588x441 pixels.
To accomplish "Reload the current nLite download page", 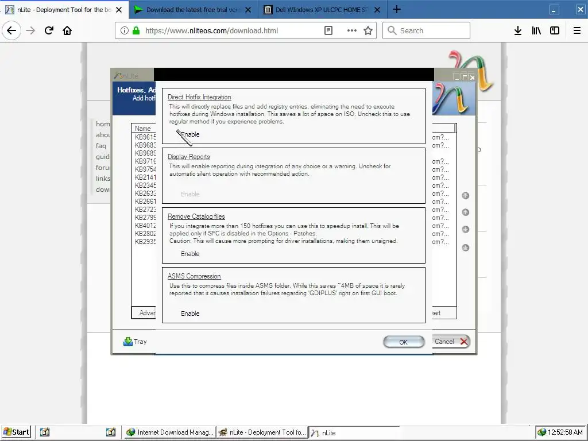I will pos(49,30).
